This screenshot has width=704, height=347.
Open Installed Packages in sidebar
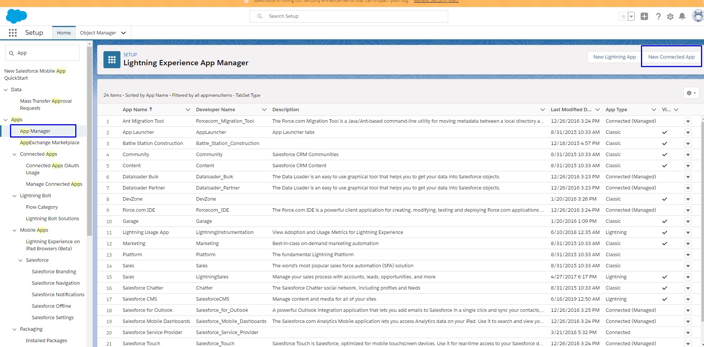(46, 341)
